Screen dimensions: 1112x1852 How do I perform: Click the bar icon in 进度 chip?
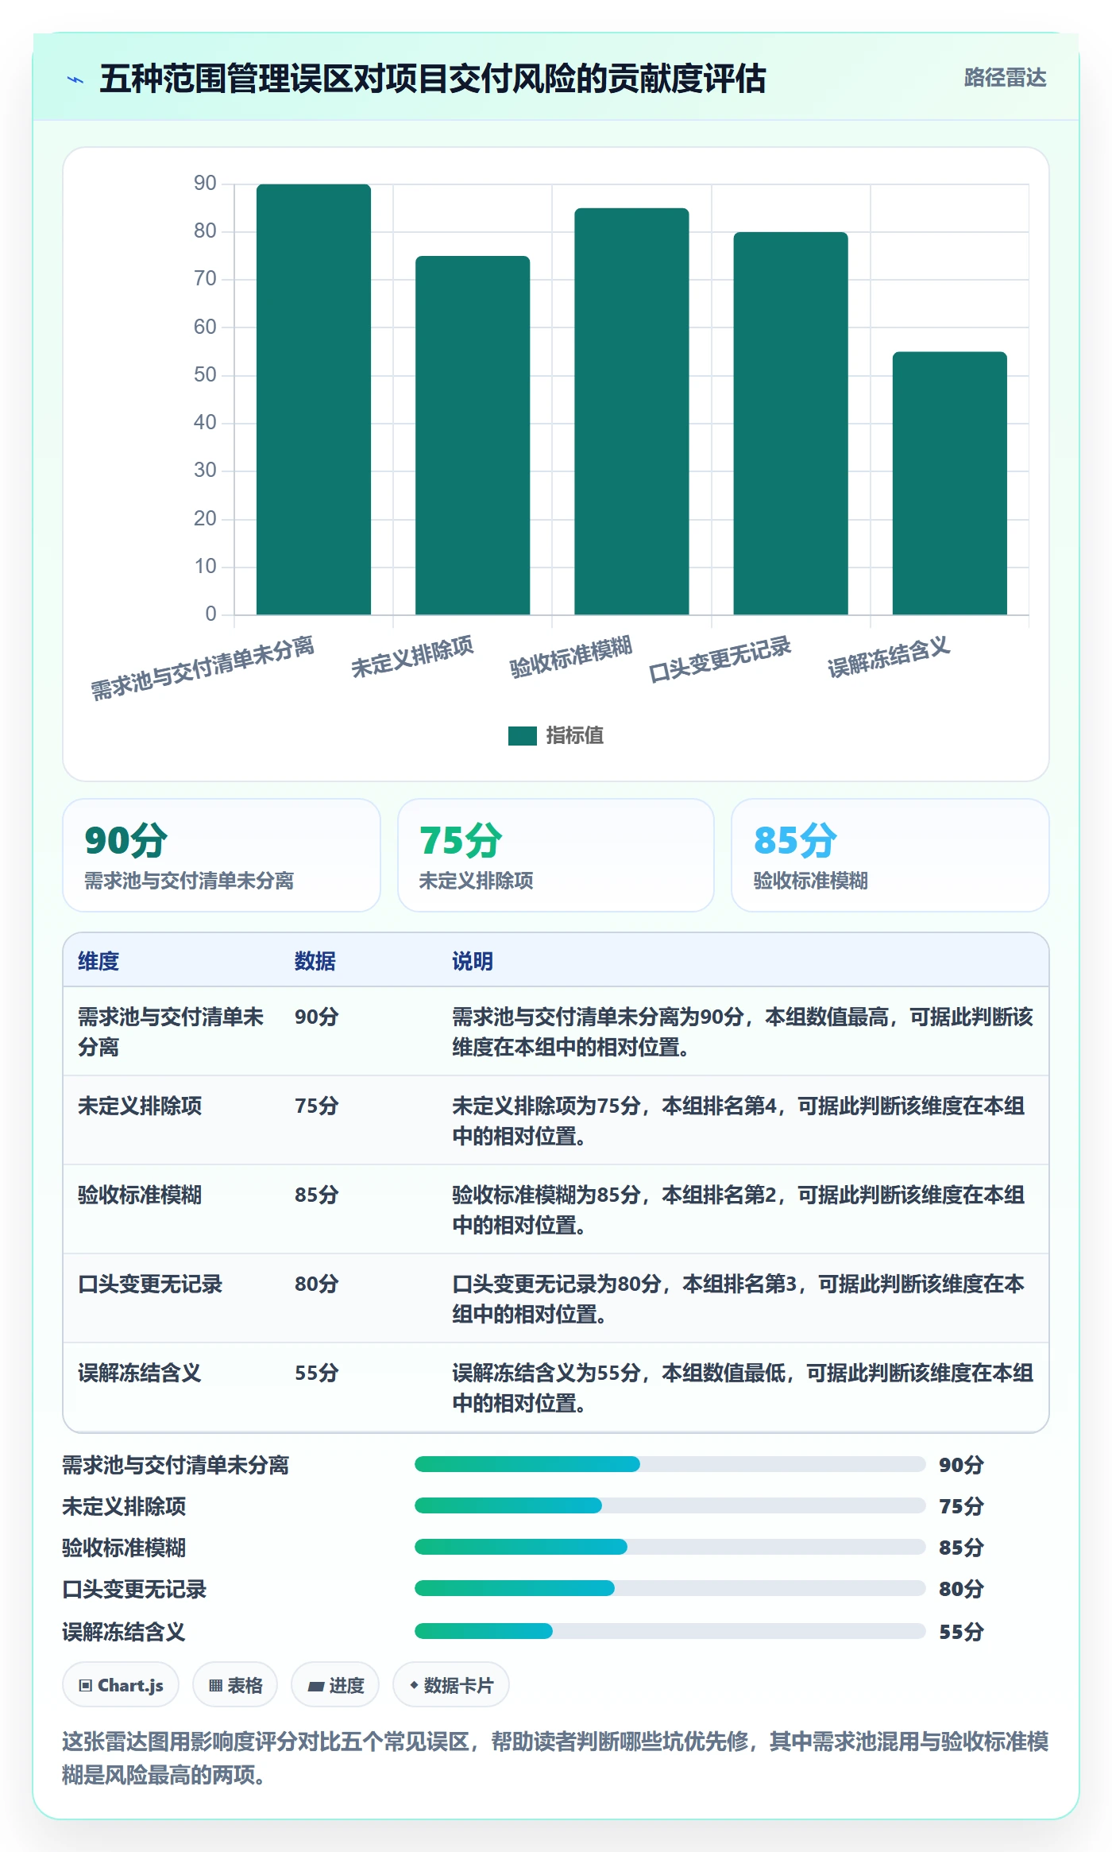point(315,1687)
